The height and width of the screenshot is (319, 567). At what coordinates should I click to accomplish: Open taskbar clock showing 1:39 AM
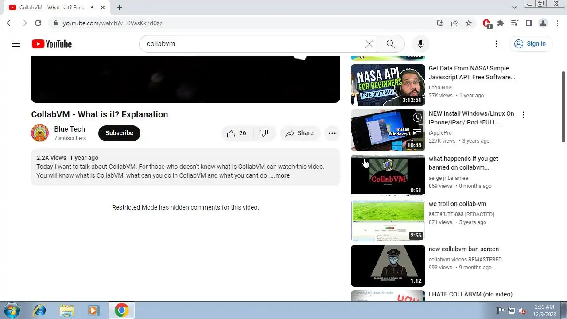point(544,310)
